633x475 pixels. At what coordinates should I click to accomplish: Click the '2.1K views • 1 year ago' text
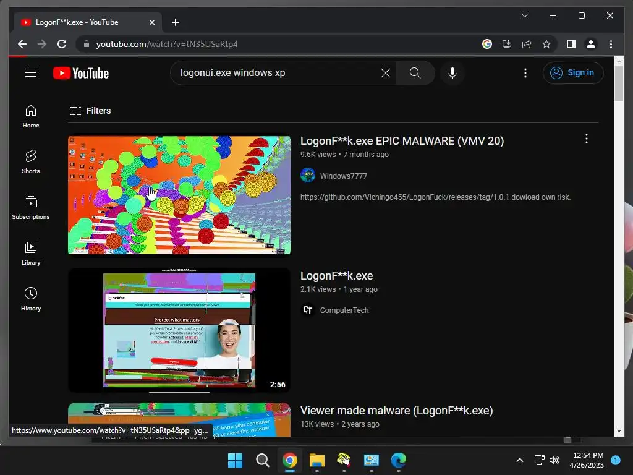[339, 289]
